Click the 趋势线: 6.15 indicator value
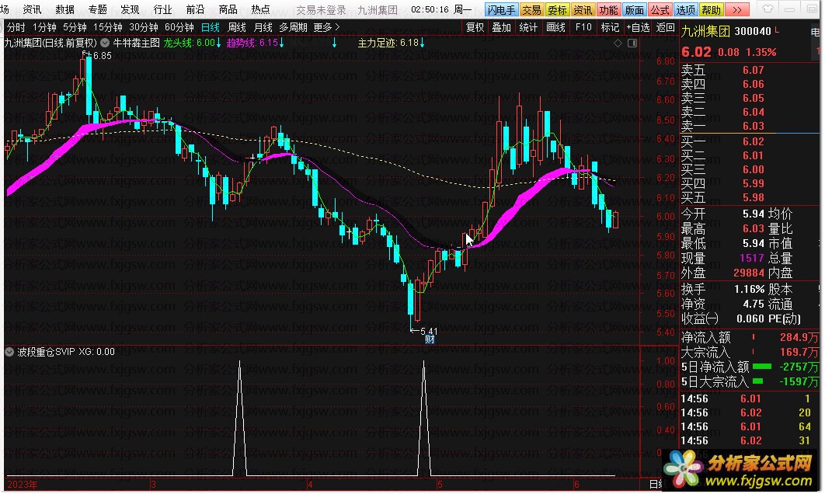This screenshot has height=494, width=825. coord(255,43)
